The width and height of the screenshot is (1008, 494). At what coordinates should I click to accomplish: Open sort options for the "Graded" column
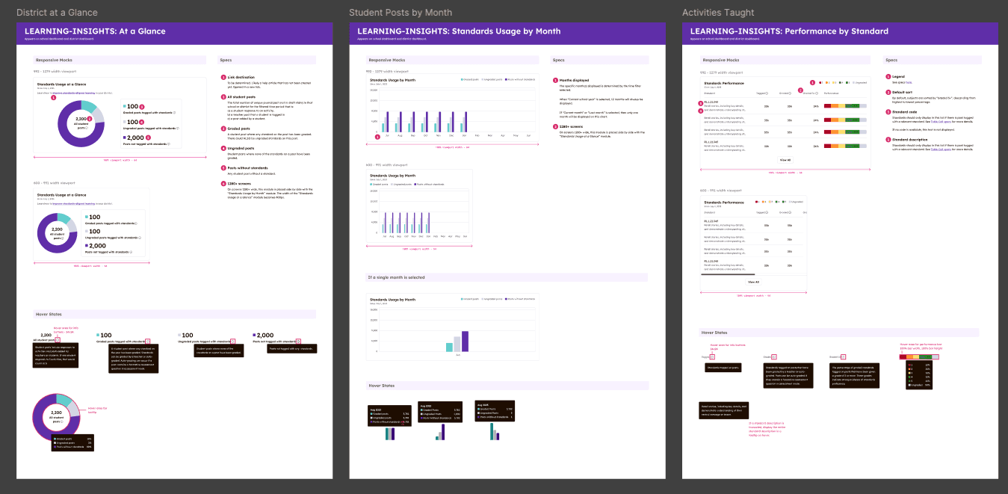[x=790, y=93]
